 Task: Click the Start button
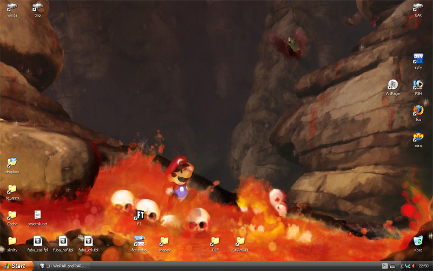pyautogui.click(x=16, y=266)
